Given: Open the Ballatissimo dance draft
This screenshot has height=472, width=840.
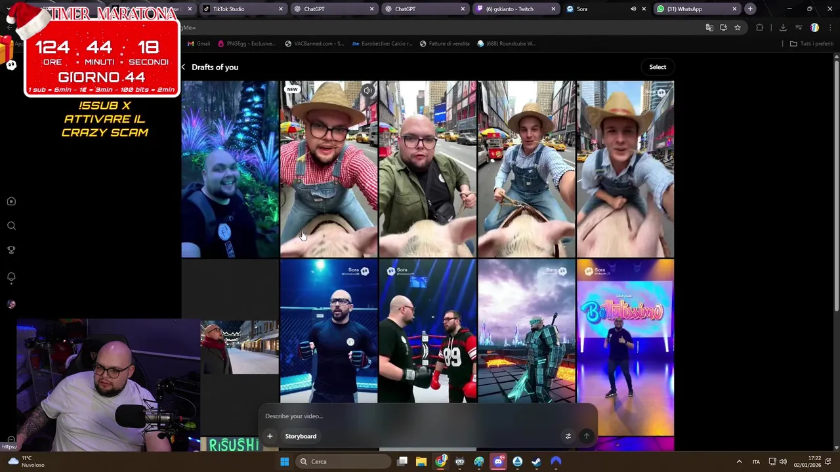Looking at the screenshot, I should [x=625, y=347].
